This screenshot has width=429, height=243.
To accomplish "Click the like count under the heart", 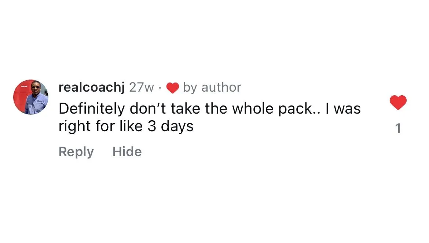I will pos(398,128).
